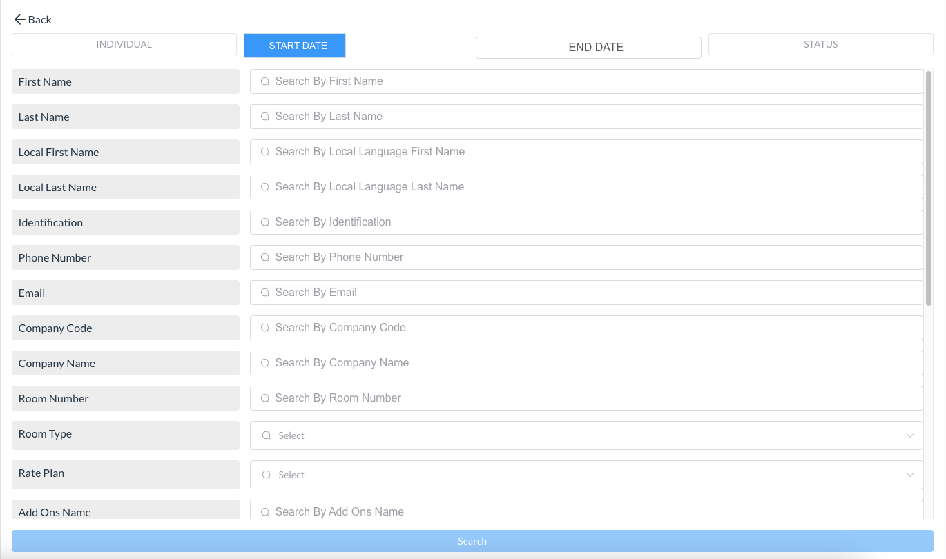The image size is (946, 559).
Task: Open the Rate Plan dropdown arrow
Action: [909, 475]
